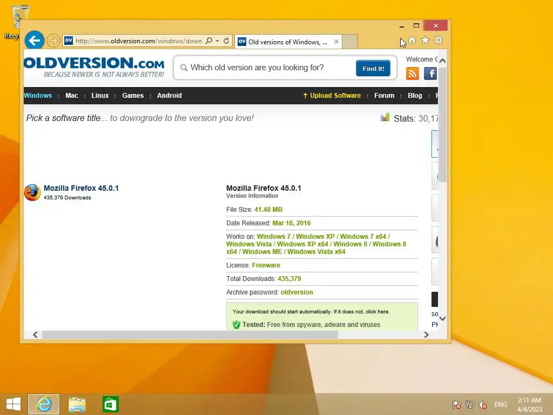Open Favorites star icon

pos(426,41)
